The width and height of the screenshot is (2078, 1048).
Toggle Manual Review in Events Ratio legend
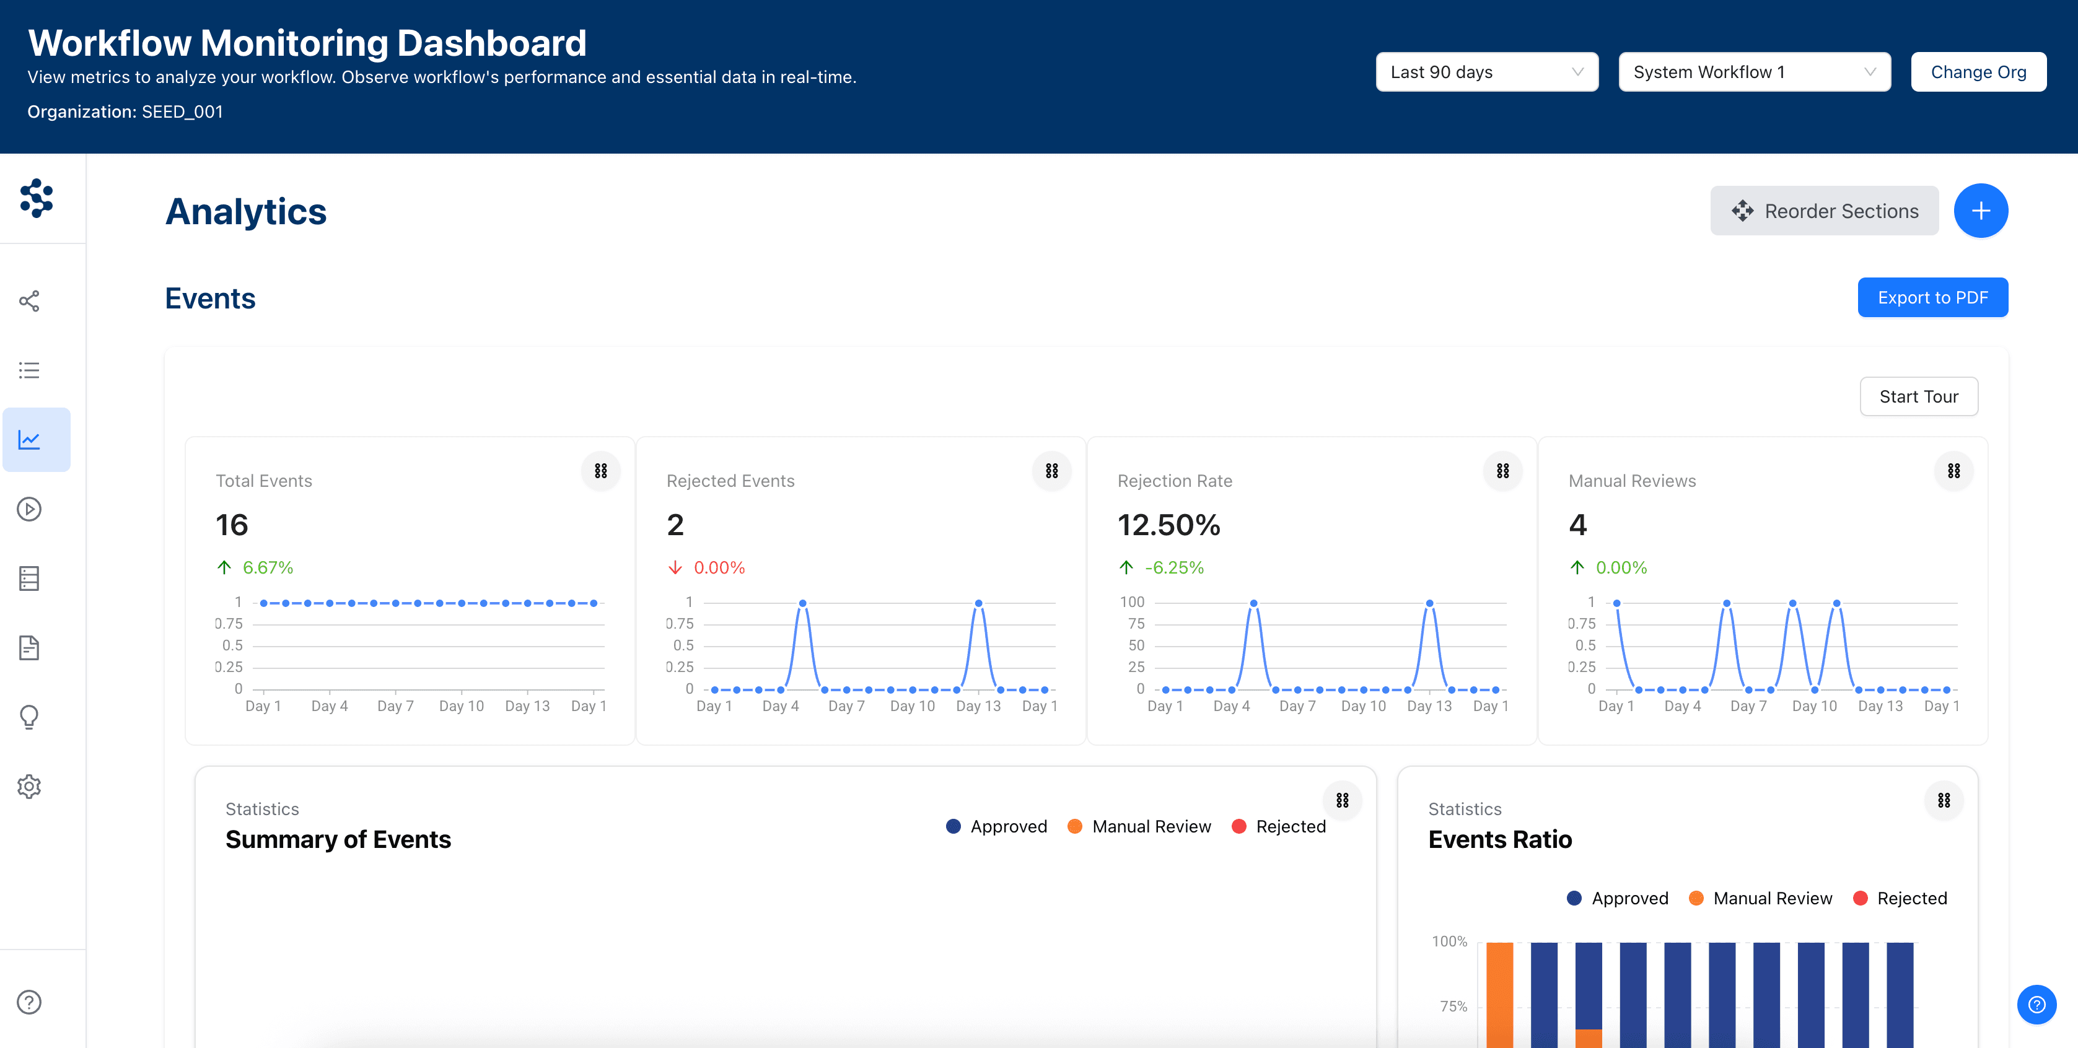click(x=1760, y=898)
